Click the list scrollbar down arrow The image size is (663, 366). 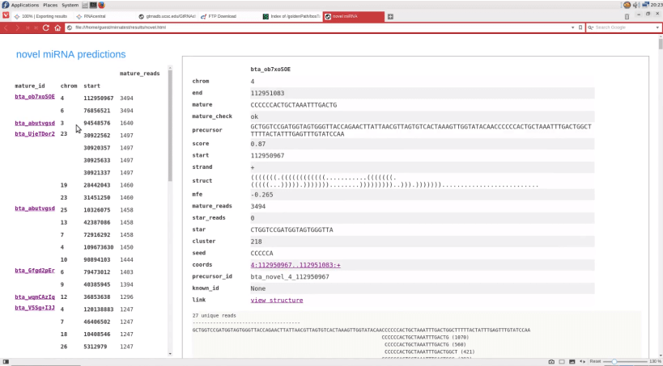click(170, 354)
